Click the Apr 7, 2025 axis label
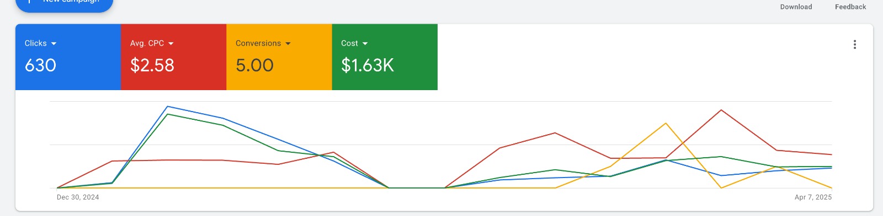This screenshot has width=883, height=216. tap(813, 197)
